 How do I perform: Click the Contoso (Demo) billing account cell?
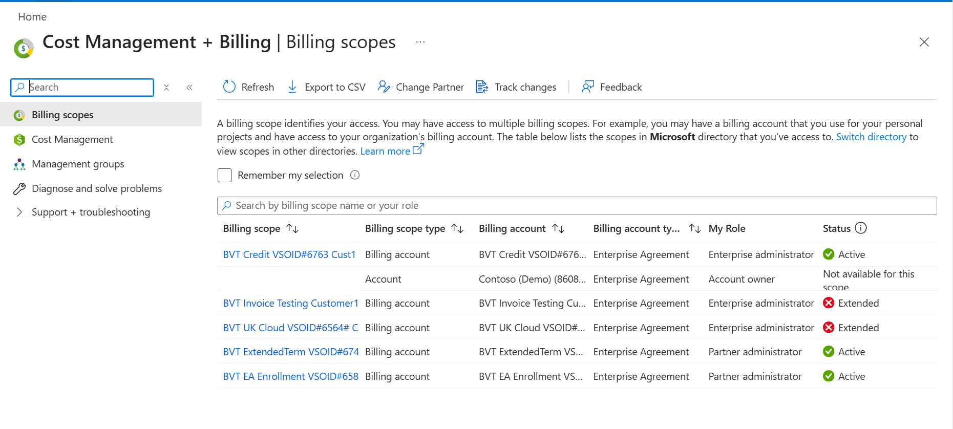[x=532, y=279]
